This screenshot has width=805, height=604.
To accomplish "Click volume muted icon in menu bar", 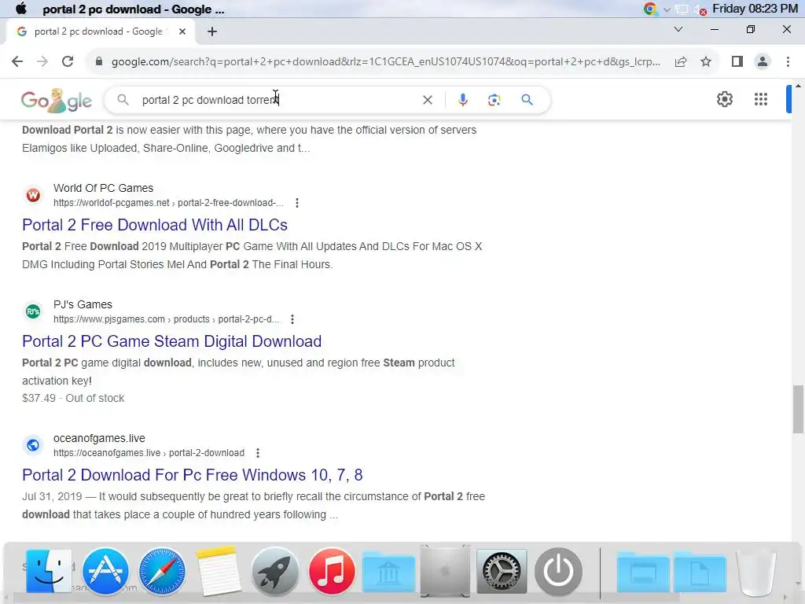I will coord(700,9).
